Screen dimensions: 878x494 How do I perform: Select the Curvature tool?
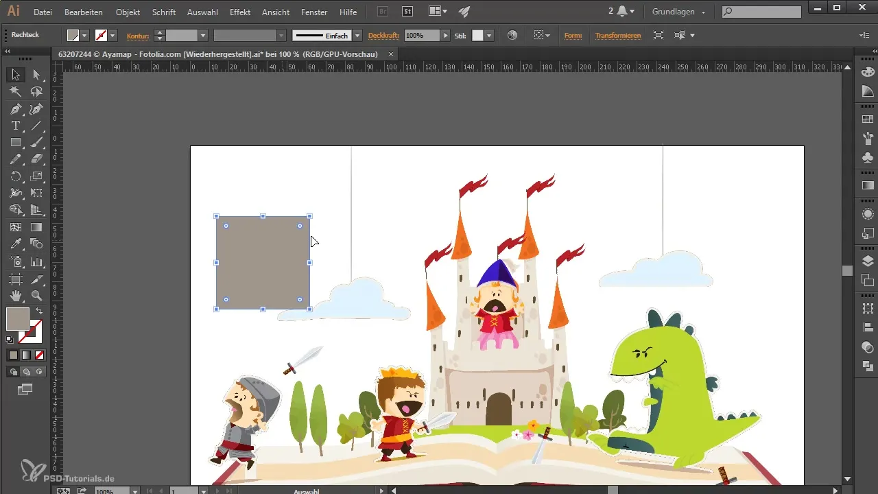pyautogui.click(x=37, y=108)
